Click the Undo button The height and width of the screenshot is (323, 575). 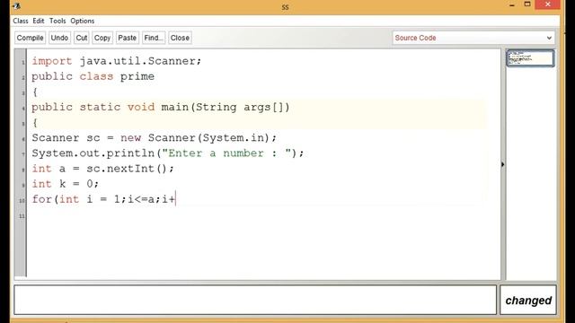59,38
